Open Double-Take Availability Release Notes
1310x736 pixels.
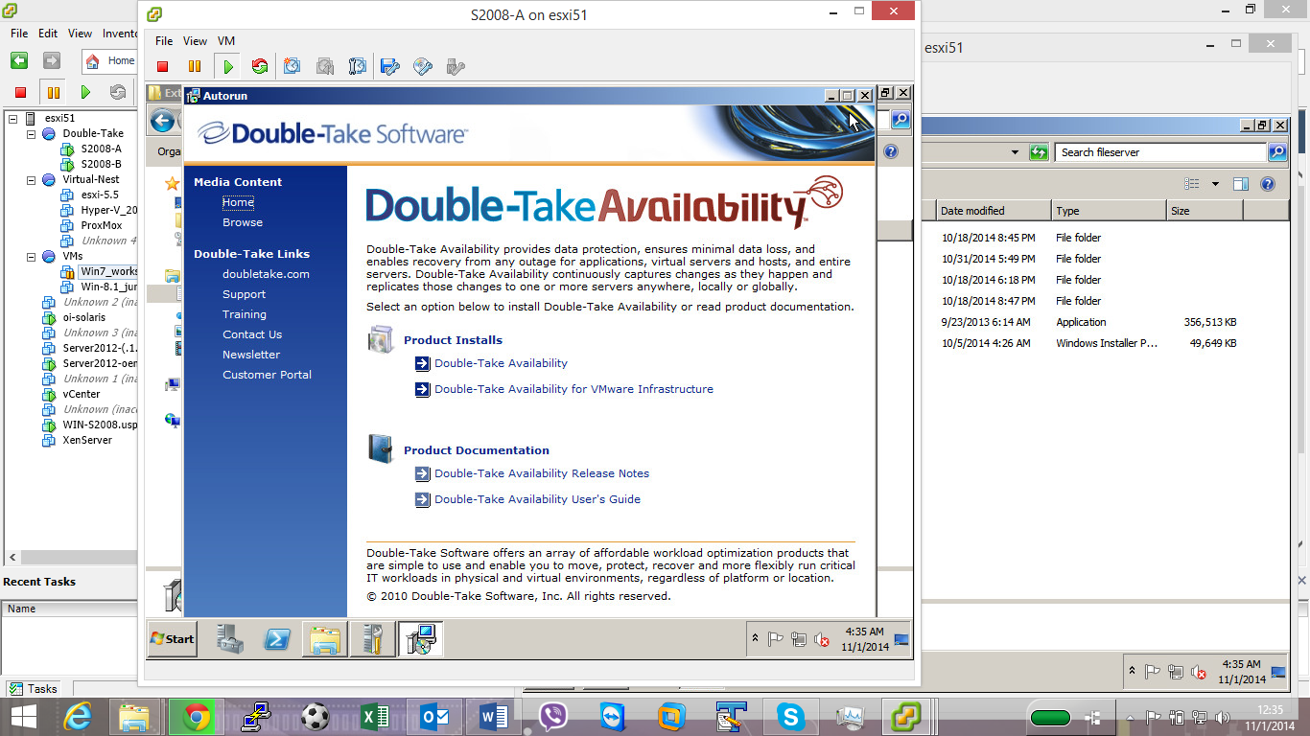(x=542, y=473)
